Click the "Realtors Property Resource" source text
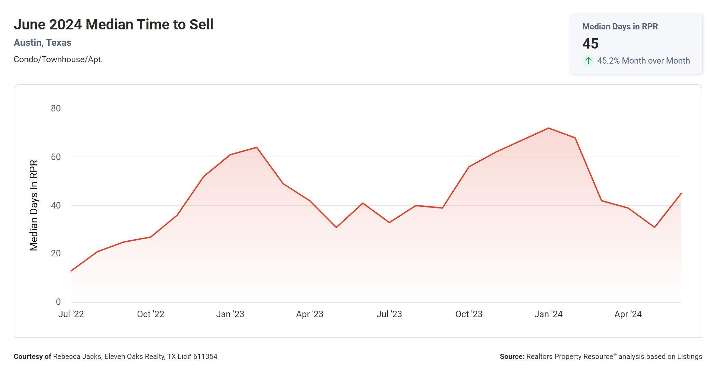The image size is (716, 376). 569,357
